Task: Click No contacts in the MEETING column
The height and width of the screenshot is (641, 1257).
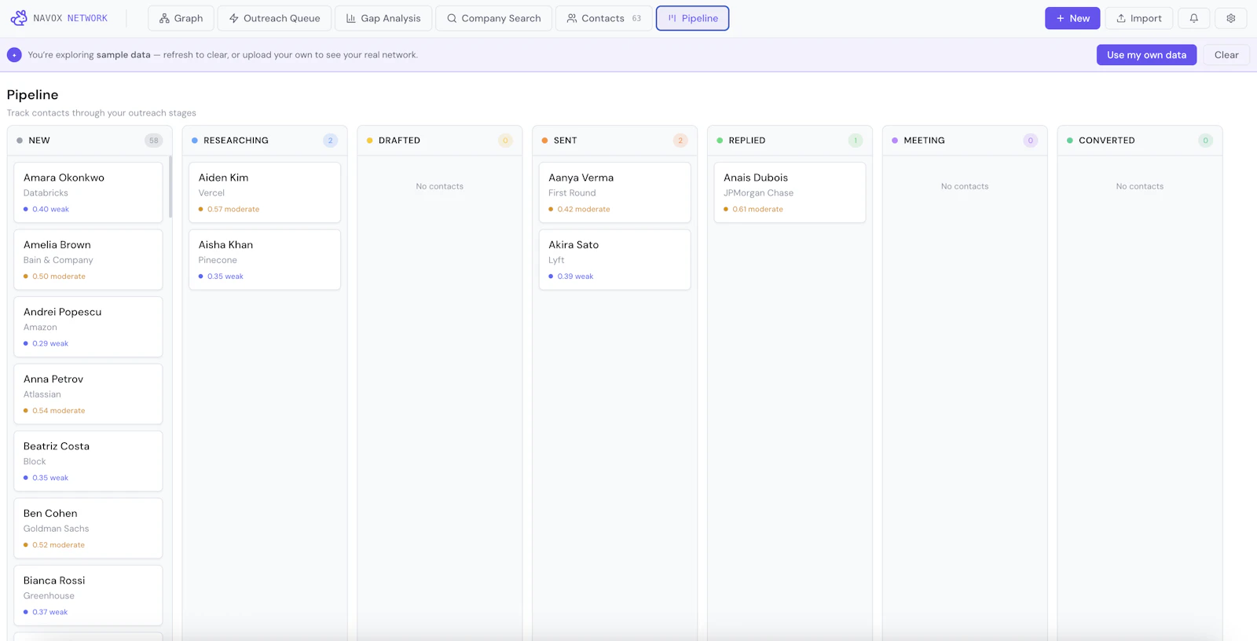Action: coord(965,186)
